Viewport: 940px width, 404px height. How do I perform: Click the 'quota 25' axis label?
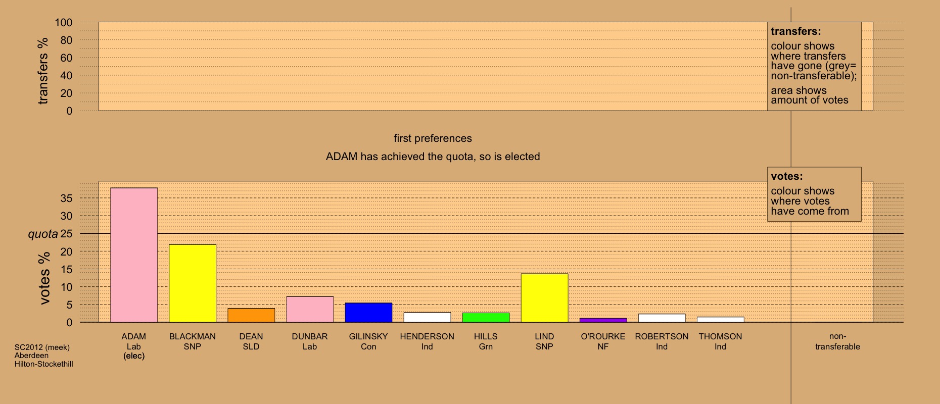click(x=50, y=234)
